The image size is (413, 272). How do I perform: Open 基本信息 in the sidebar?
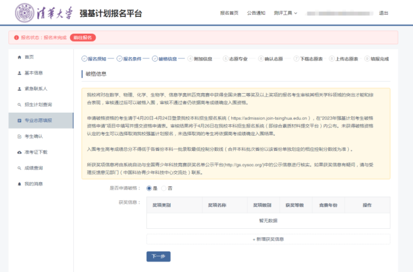(x=41, y=73)
